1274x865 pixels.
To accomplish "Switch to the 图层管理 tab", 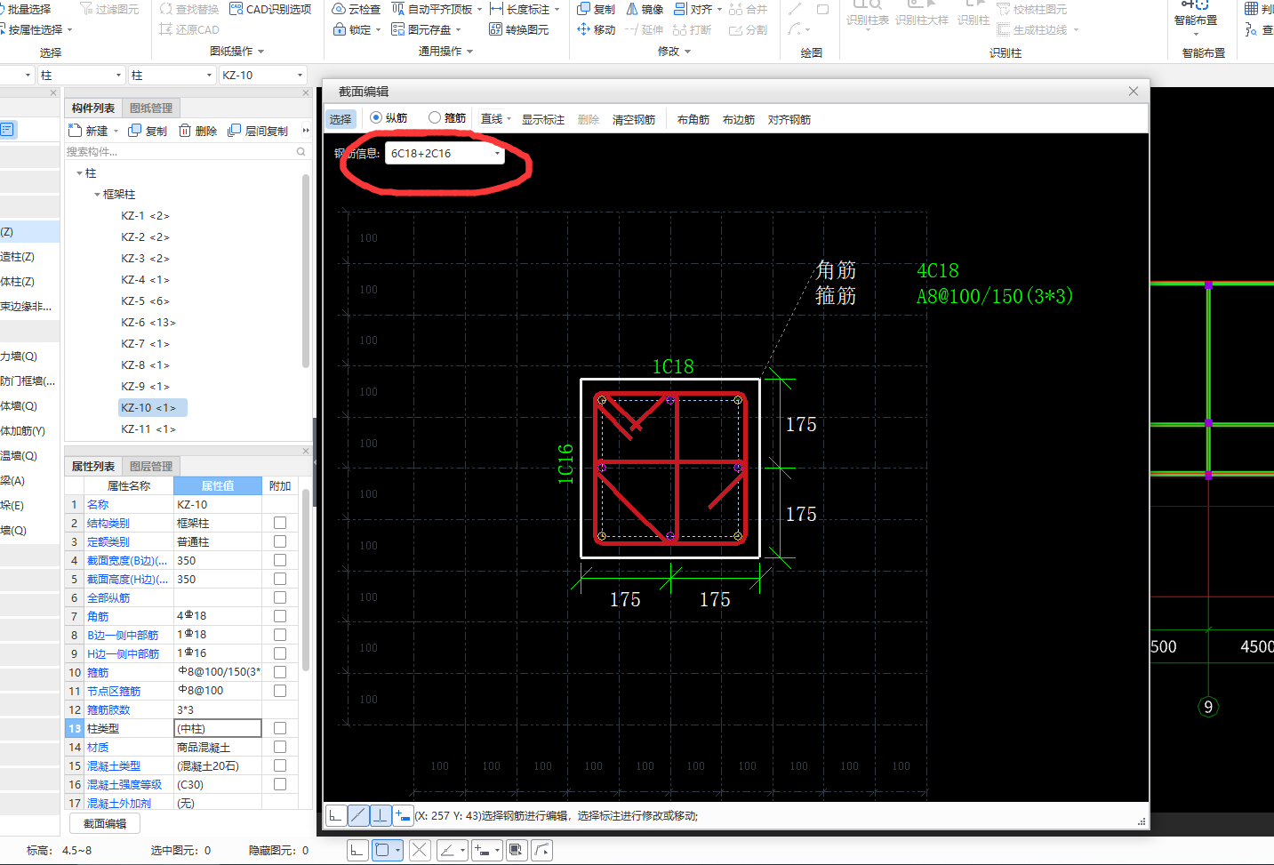I will pos(151,466).
